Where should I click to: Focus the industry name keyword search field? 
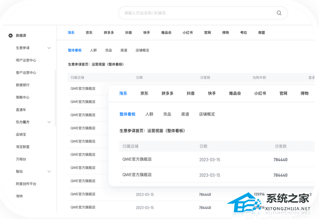pyautogui.click(x=203, y=13)
